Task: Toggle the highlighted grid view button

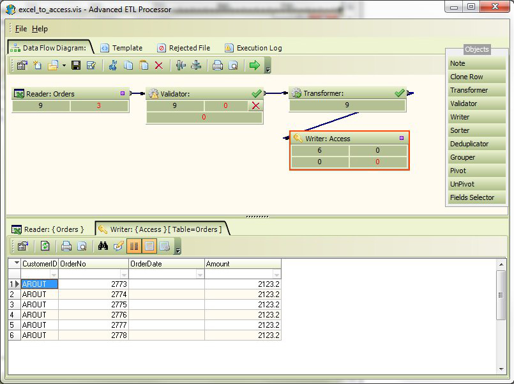Action: 134,246
